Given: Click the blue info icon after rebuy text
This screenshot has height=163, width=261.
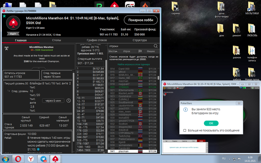Looking at the screenshot, I should pyautogui.click(x=38, y=149).
